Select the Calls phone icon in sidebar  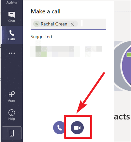tap(12, 33)
